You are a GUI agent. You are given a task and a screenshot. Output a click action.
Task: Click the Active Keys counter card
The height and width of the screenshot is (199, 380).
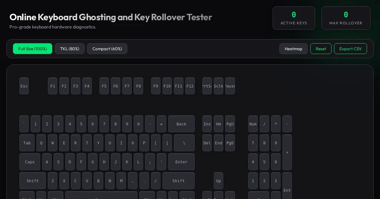294,18
